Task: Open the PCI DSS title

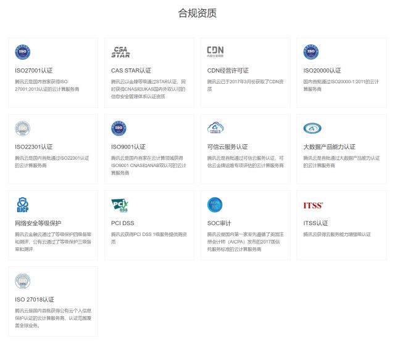Action: (x=123, y=223)
